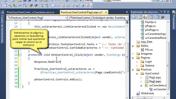Select pPage.cs file

coord(150,26)
